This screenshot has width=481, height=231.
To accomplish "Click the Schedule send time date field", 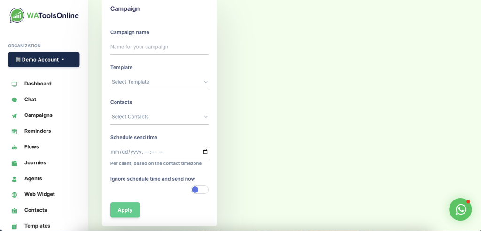I will pos(159,152).
